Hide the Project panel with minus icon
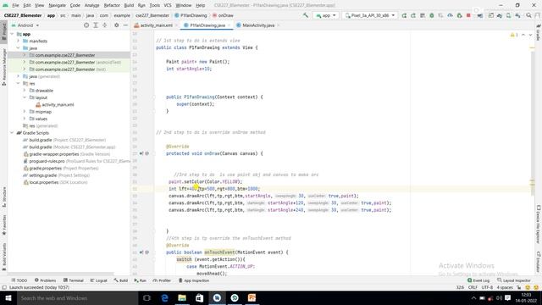Screen dimensions: 542x305 pyautogui.click(x=125, y=25)
